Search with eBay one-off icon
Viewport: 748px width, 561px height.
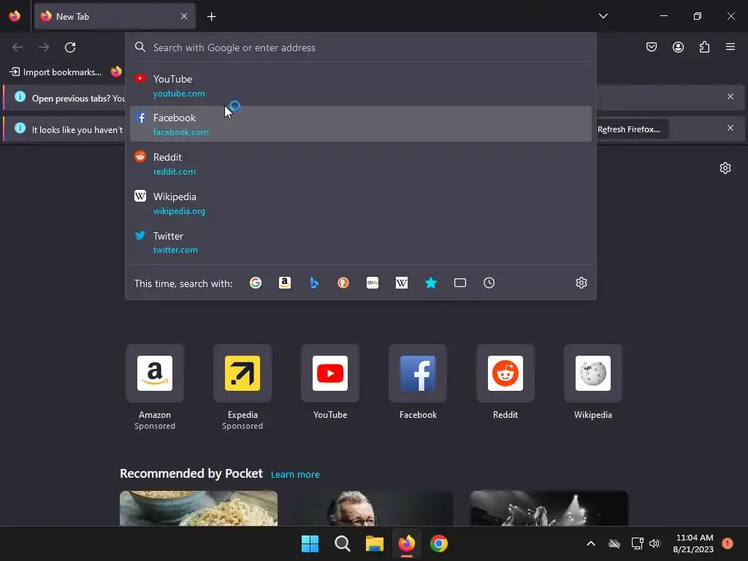click(373, 283)
